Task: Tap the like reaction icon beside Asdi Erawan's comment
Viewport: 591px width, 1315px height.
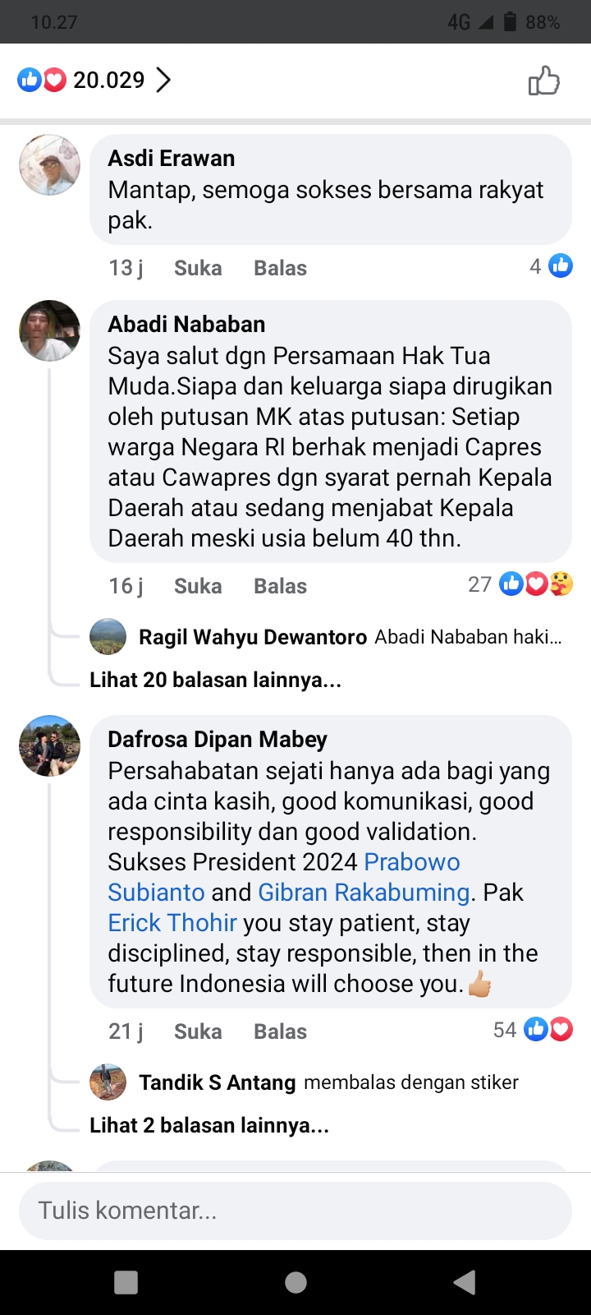Action: [x=561, y=266]
